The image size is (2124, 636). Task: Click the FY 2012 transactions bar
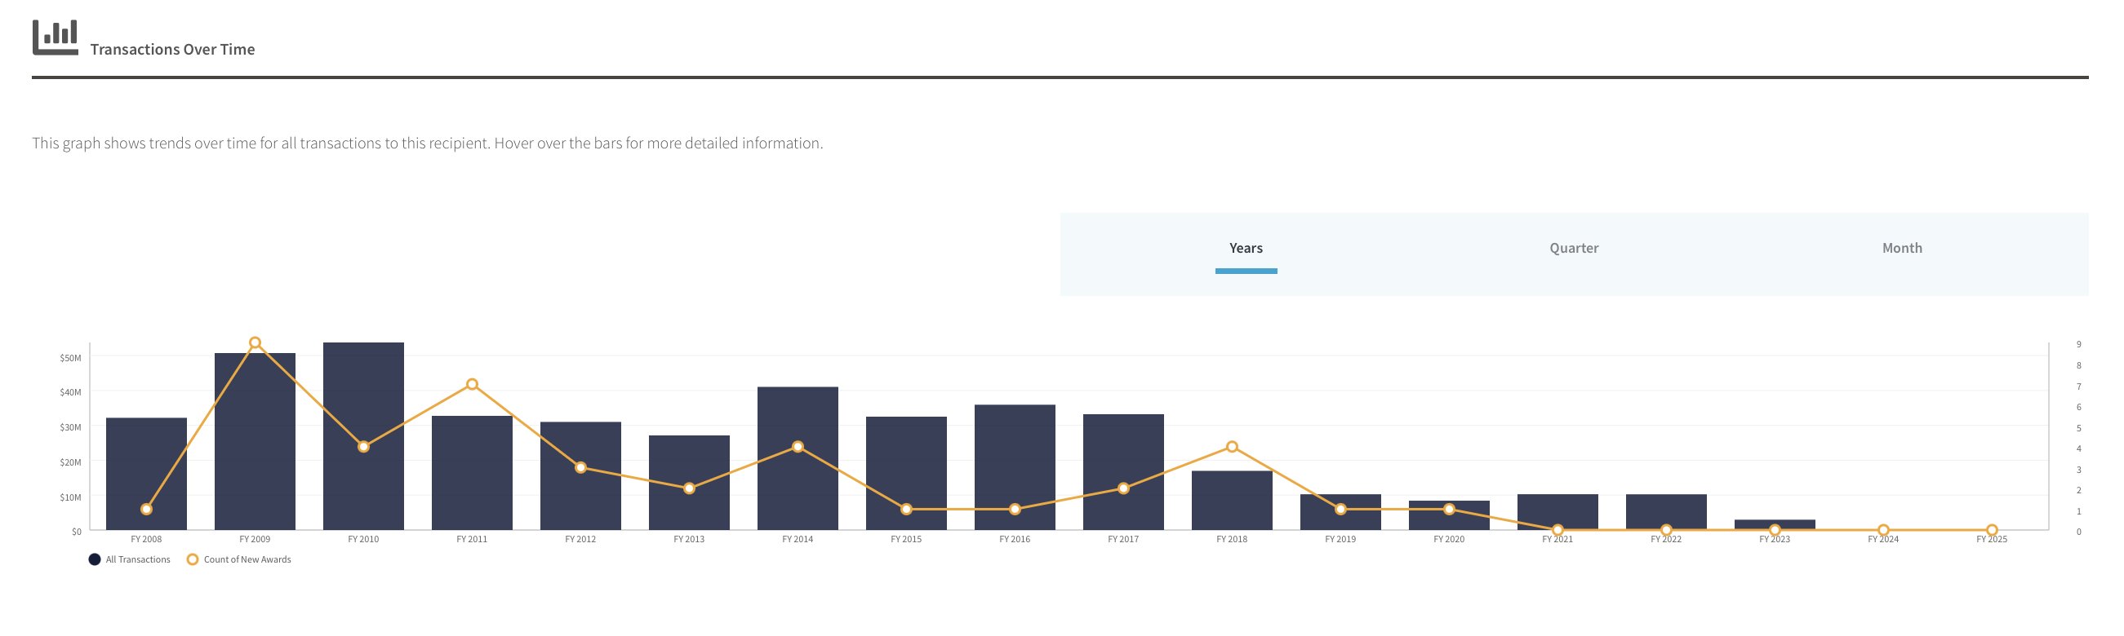click(580, 476)
